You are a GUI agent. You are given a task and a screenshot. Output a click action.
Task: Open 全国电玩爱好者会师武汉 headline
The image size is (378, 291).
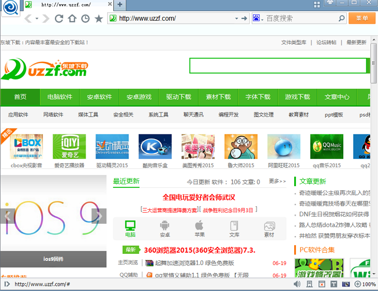(x=199, y=197)
